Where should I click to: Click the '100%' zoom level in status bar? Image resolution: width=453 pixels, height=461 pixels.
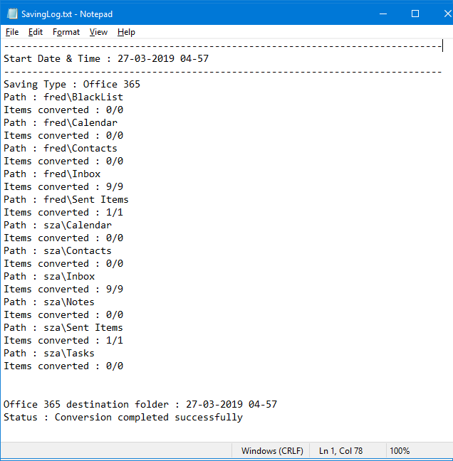(400, 451)
